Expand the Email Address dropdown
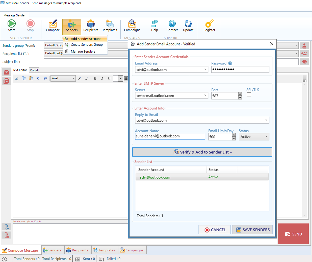The width and height of the screenshot is (312, 262). click(205, 69)
